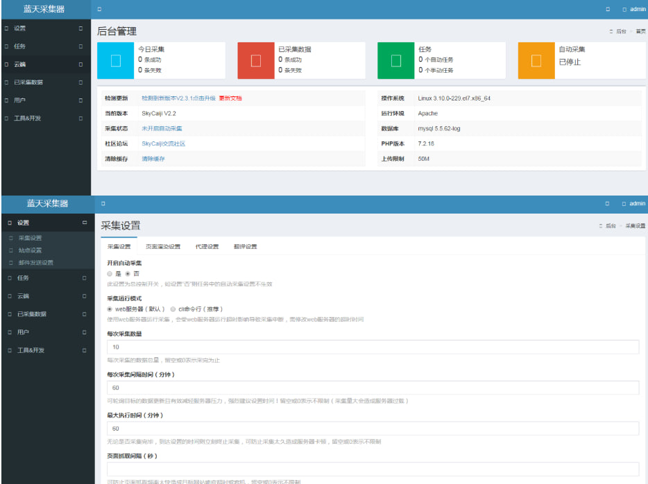The width and height of the screenshot is (648, 484).
Task: Open 邮件发送设置 in the 设置 submenu
Action: (36, 263)
